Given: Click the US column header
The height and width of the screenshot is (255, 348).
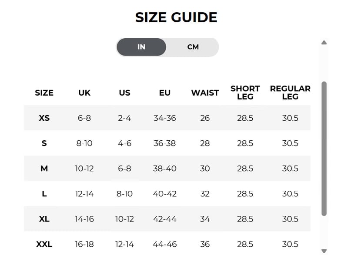Looking at the screenshot, I should pos(124,93).
